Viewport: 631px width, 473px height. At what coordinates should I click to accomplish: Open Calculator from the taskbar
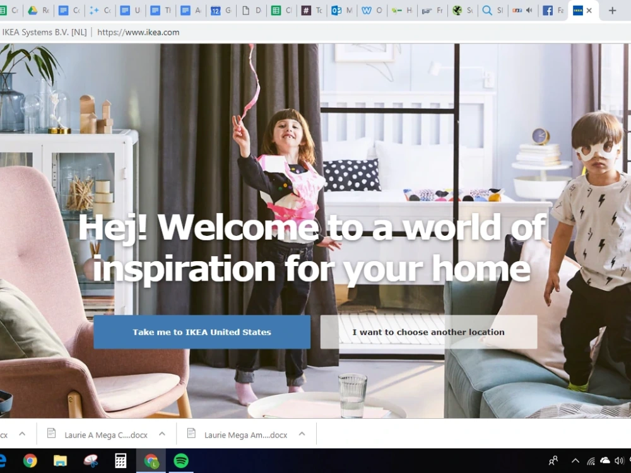(121, 460)
